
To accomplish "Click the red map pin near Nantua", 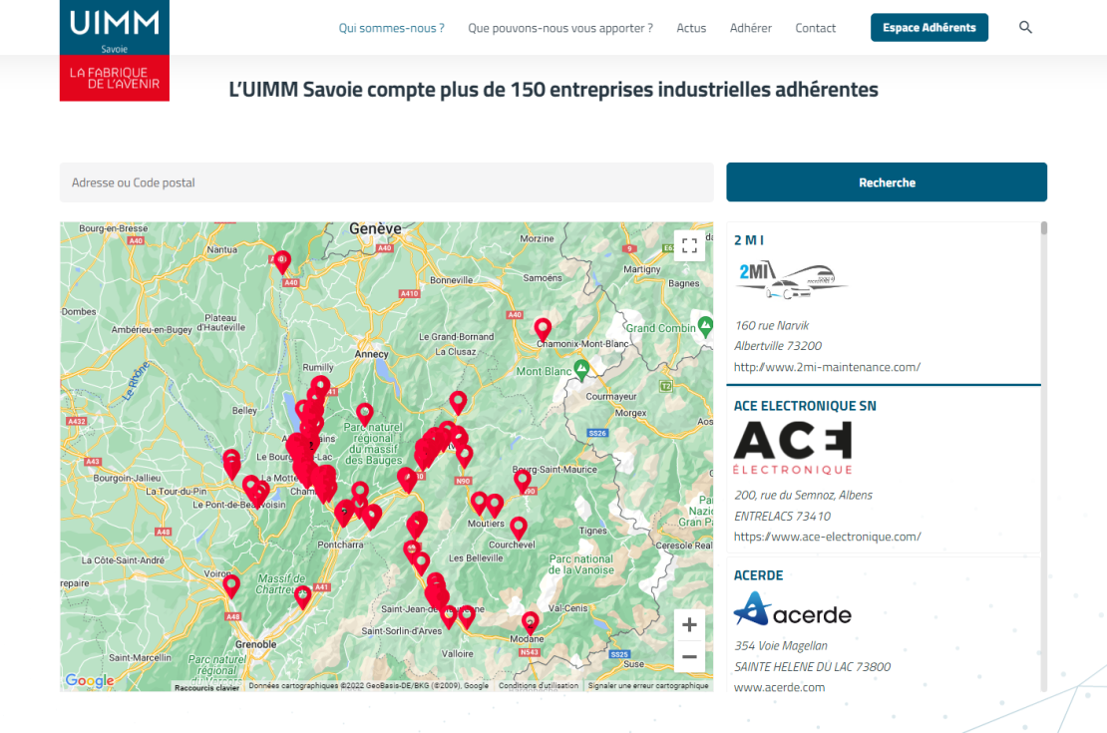I will point(281,262).
